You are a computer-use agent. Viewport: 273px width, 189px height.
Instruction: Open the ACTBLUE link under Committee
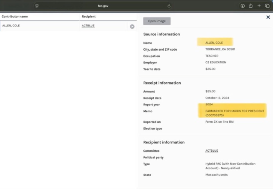(x=211, y=151)
